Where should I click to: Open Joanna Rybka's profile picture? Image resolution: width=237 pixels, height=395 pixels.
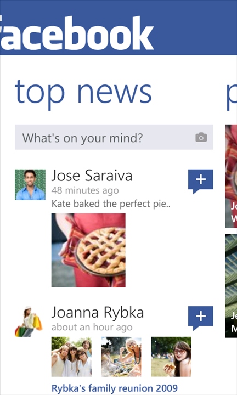[x=29, y=321]
